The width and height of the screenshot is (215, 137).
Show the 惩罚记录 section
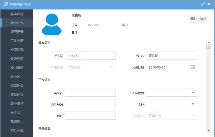(x=17, y=86)
